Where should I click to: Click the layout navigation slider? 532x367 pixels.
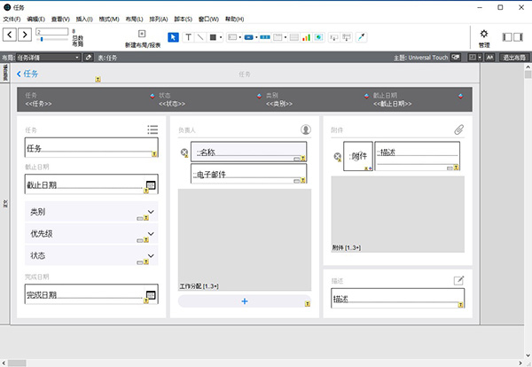52,39
